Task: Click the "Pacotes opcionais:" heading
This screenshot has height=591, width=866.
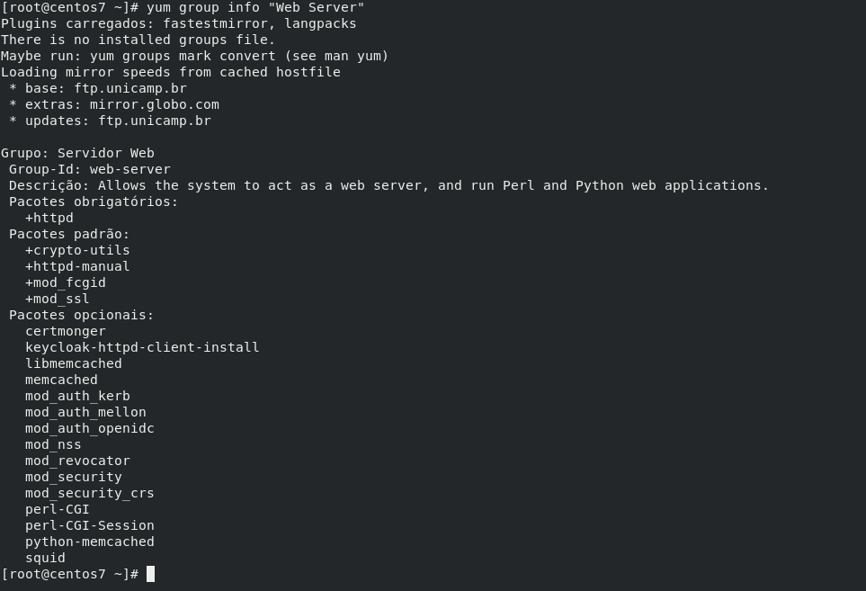Action: coord(82,315)
